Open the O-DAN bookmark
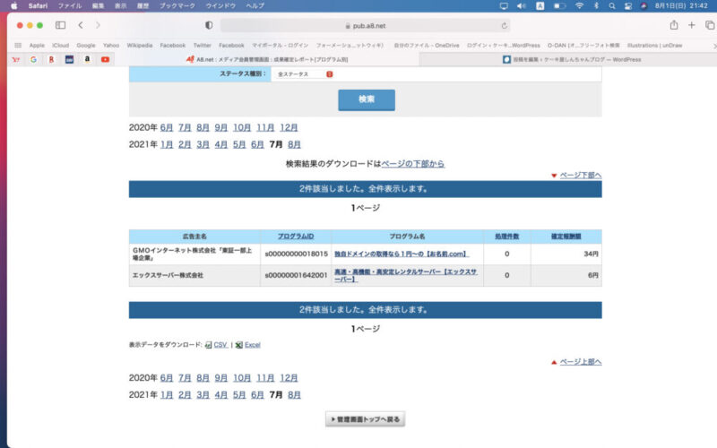 583,46
